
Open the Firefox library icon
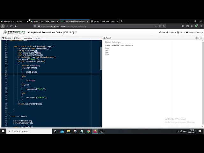(183, 26)
